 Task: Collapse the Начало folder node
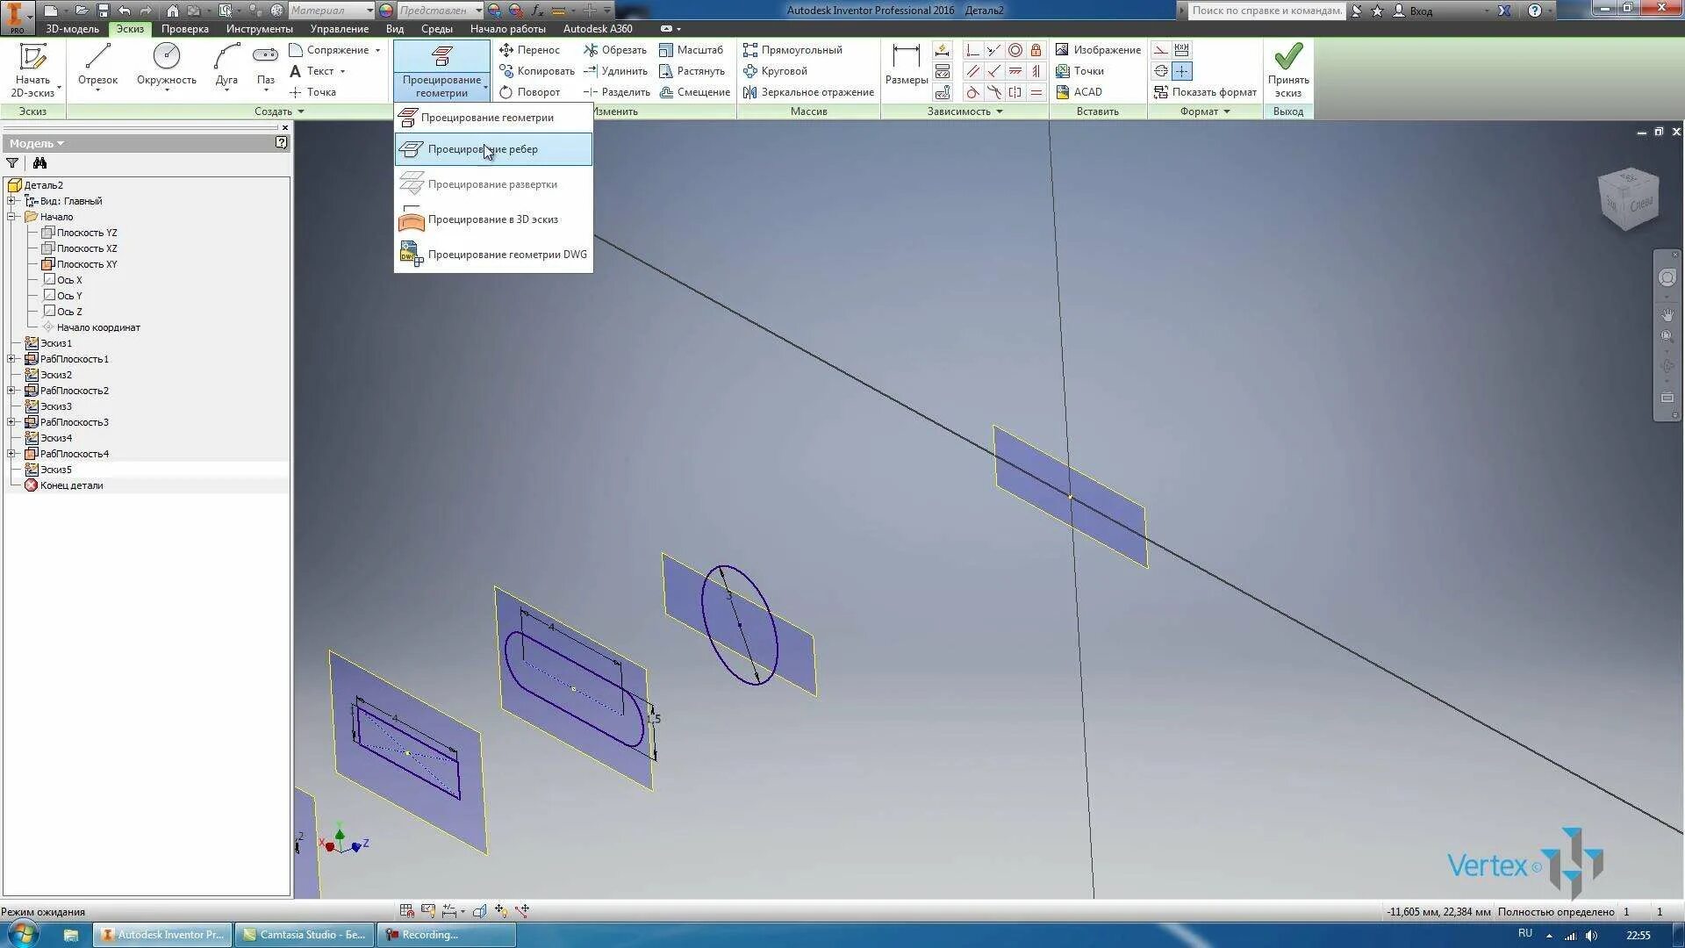pyautogui.click(x=11, y=217)
